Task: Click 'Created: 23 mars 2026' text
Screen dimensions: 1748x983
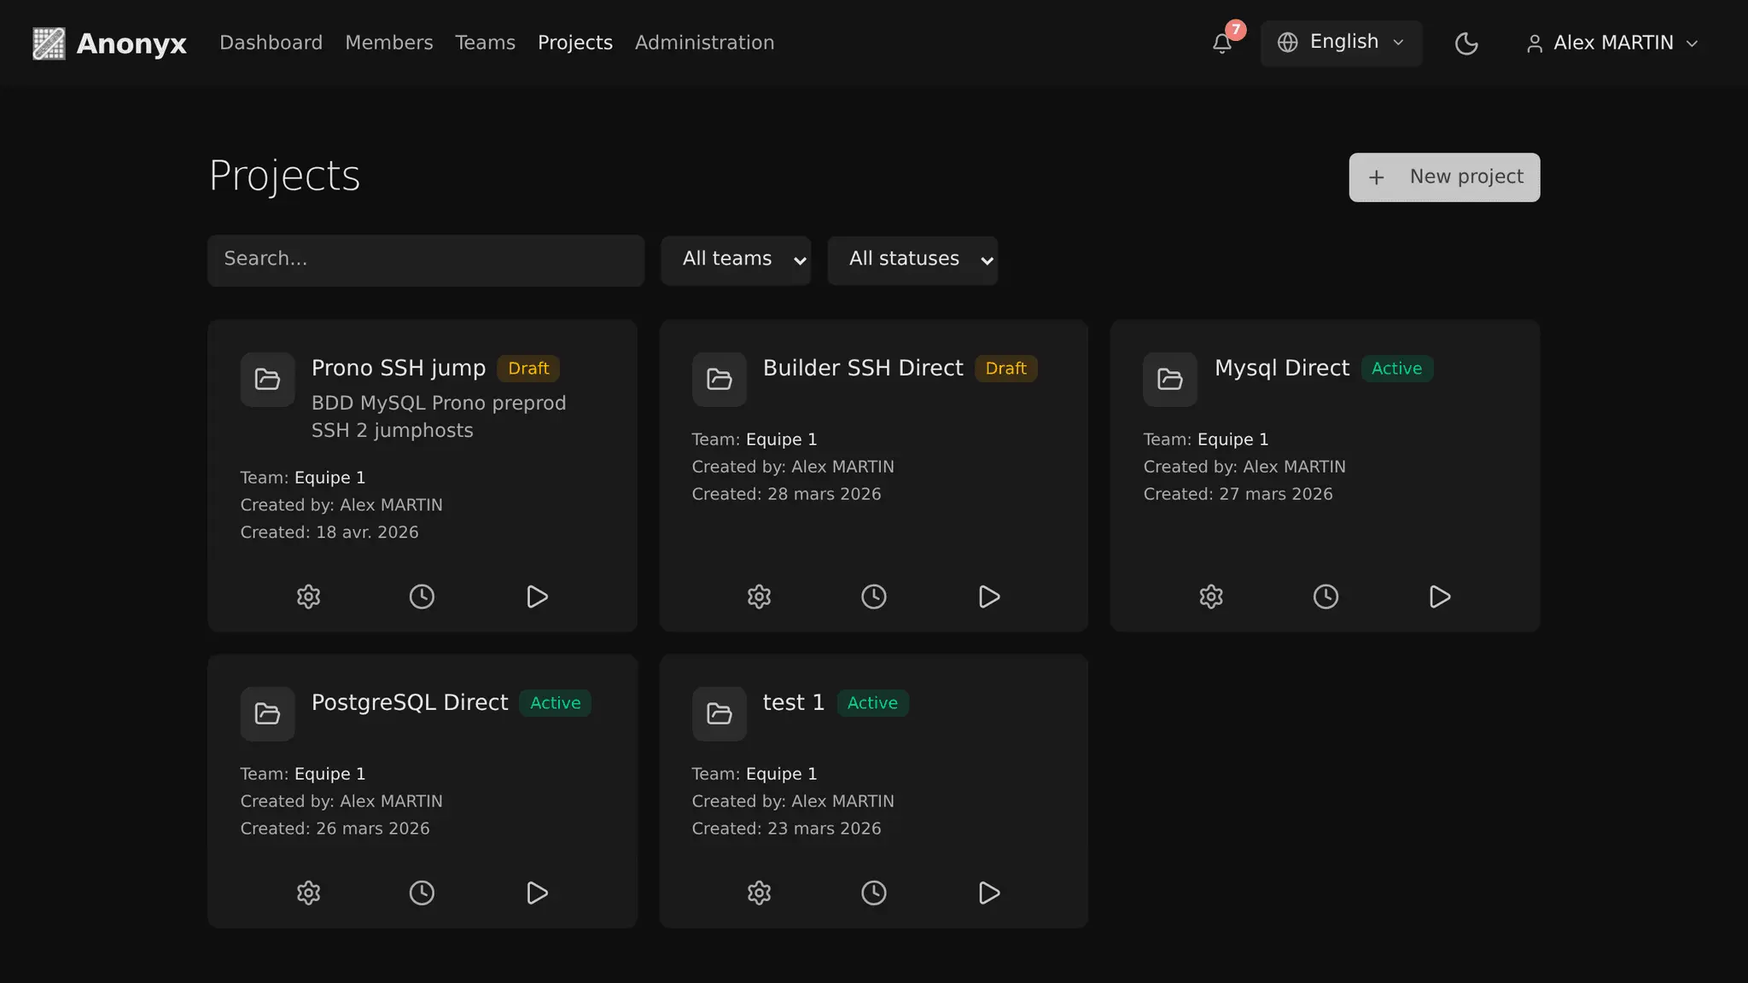Action: (786, 829)
